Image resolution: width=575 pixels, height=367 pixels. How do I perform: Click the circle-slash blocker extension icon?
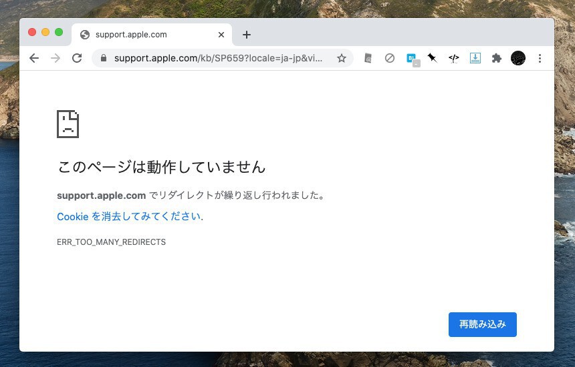click(389, 58)
